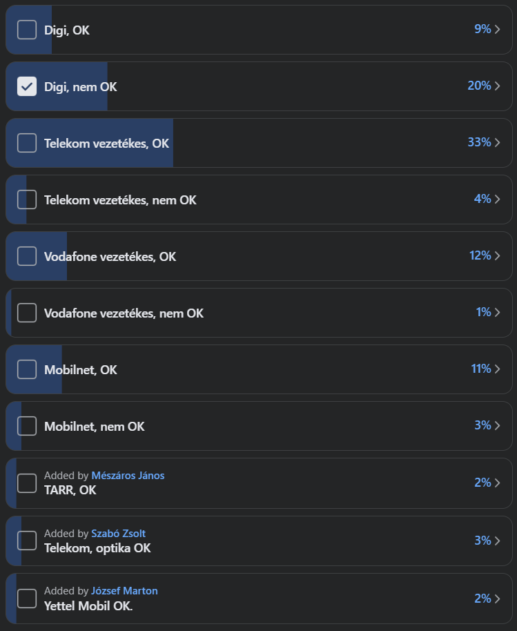Viewport: 517px width, 631px height.
Task: Show voters chevron beside 33%
Action: 497,143
